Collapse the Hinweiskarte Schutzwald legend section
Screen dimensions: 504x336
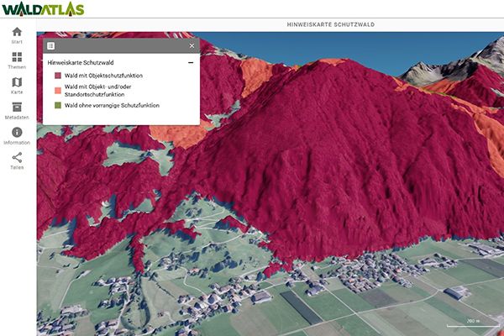[x=191, y=62]
